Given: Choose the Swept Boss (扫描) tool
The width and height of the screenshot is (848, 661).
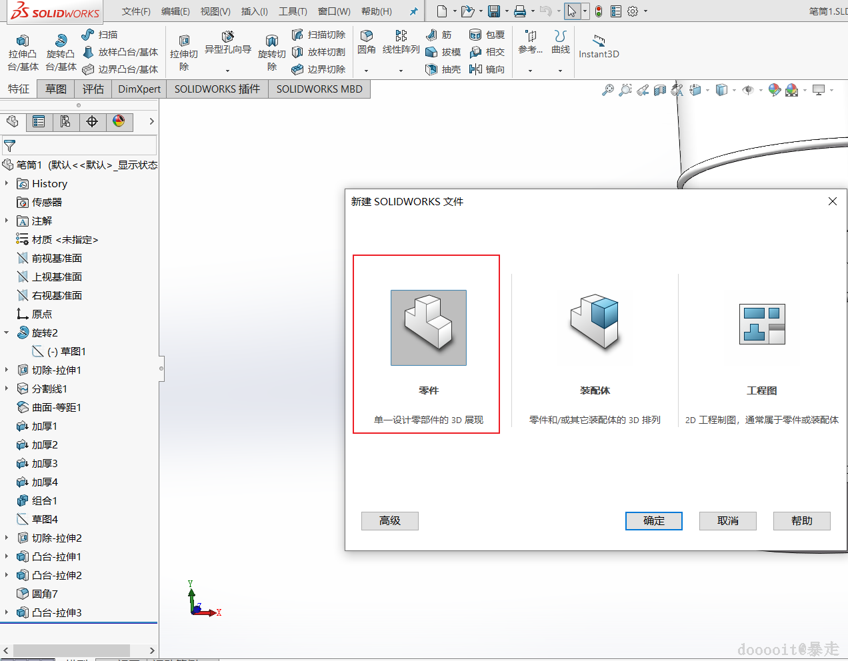Looking at the screenshot, I should coord(99,35).
